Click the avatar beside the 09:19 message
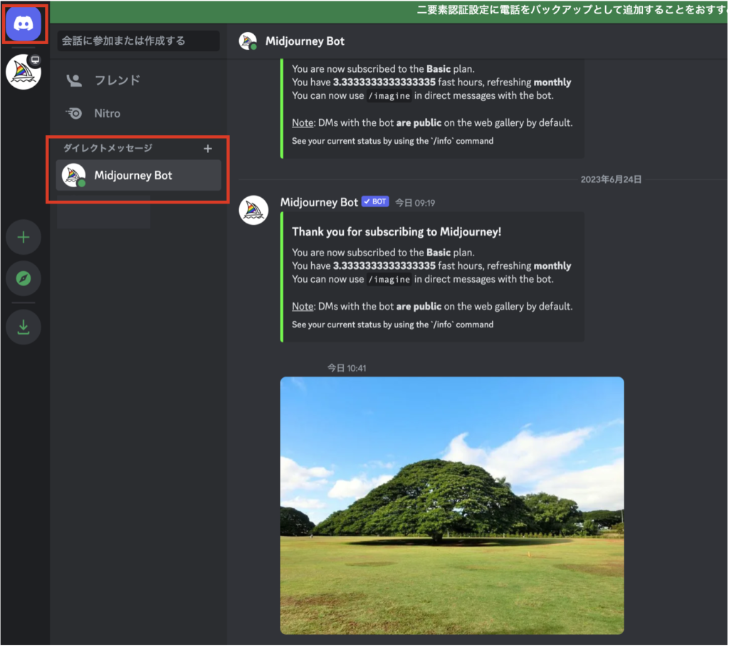 (x=253, y=210)
